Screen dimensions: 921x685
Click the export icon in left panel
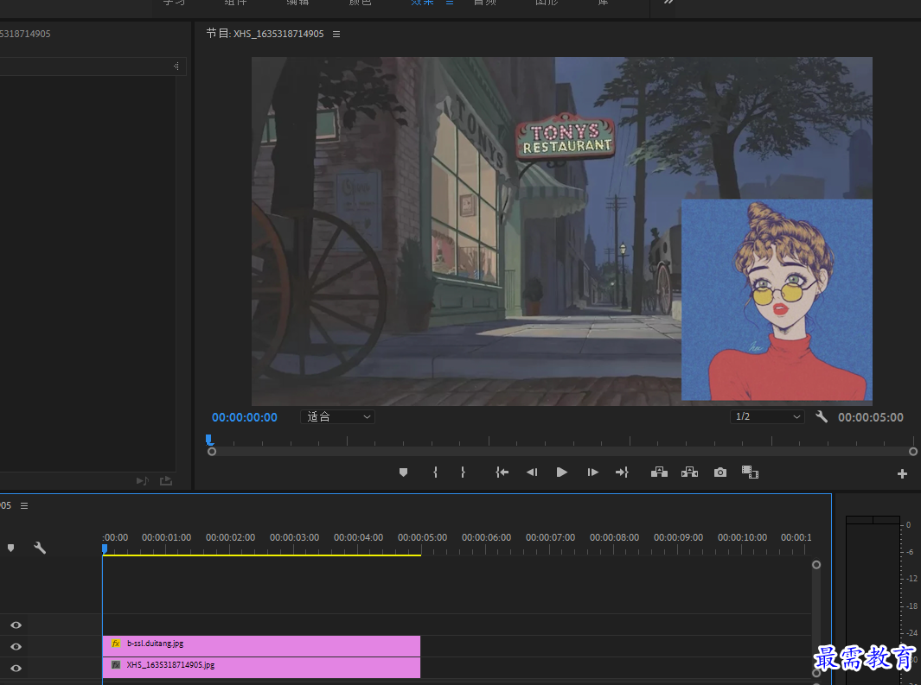(x=166, y=480)
